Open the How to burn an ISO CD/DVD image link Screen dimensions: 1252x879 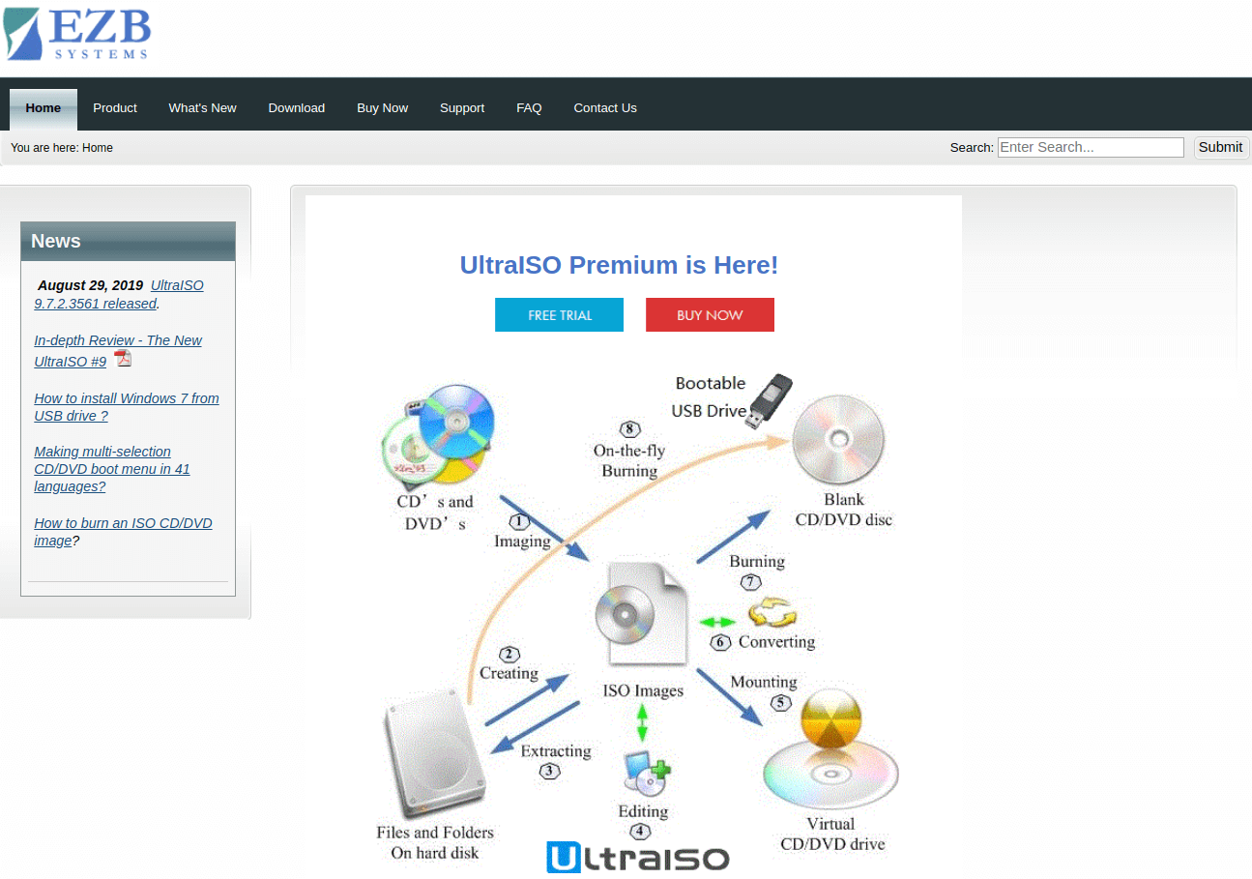[x=123, y=532]
